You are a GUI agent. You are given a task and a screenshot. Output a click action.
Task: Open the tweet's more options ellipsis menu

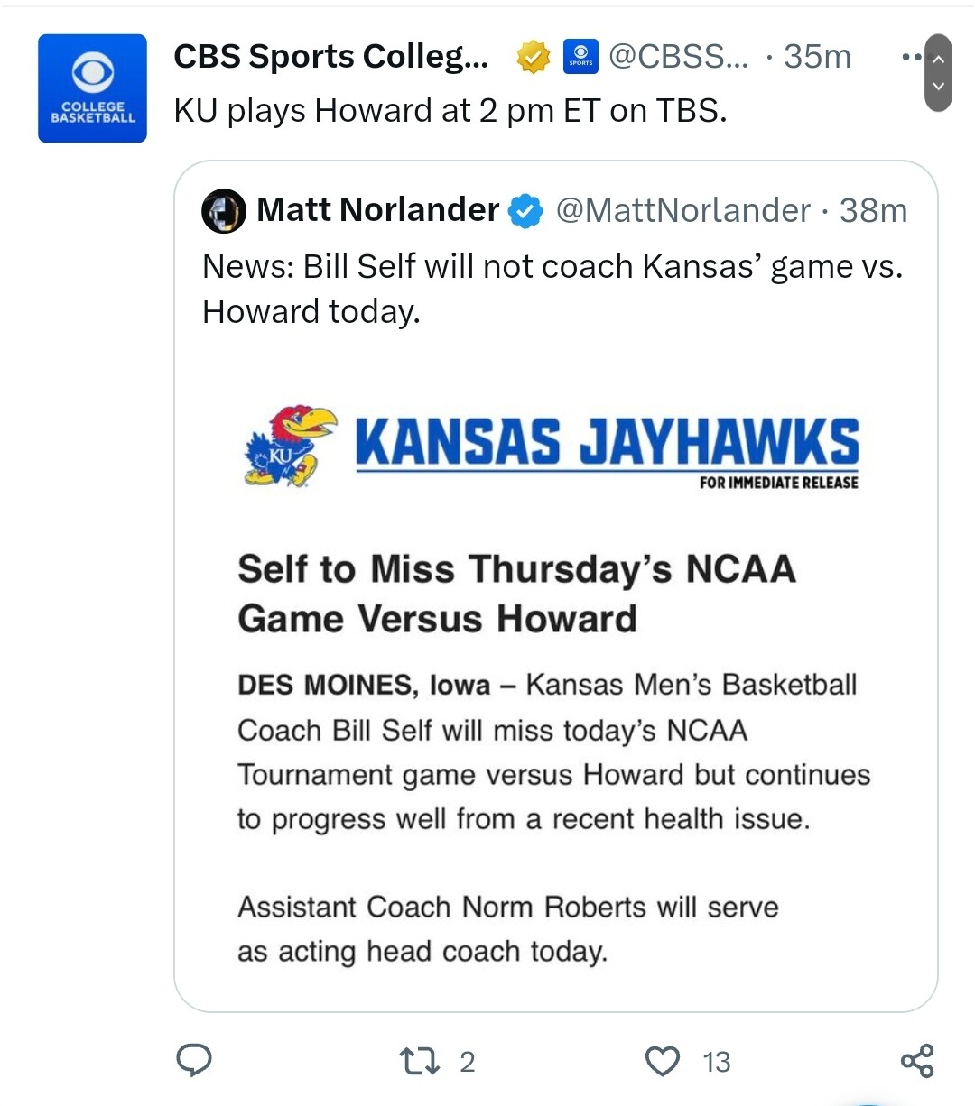pos(912,57)
